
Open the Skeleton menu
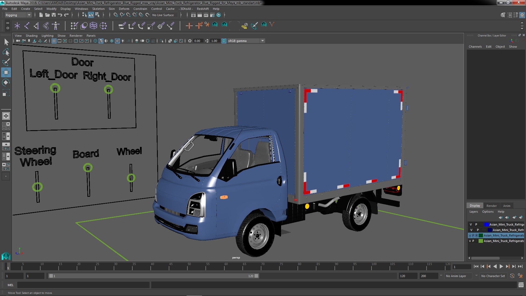coord(98,9)
